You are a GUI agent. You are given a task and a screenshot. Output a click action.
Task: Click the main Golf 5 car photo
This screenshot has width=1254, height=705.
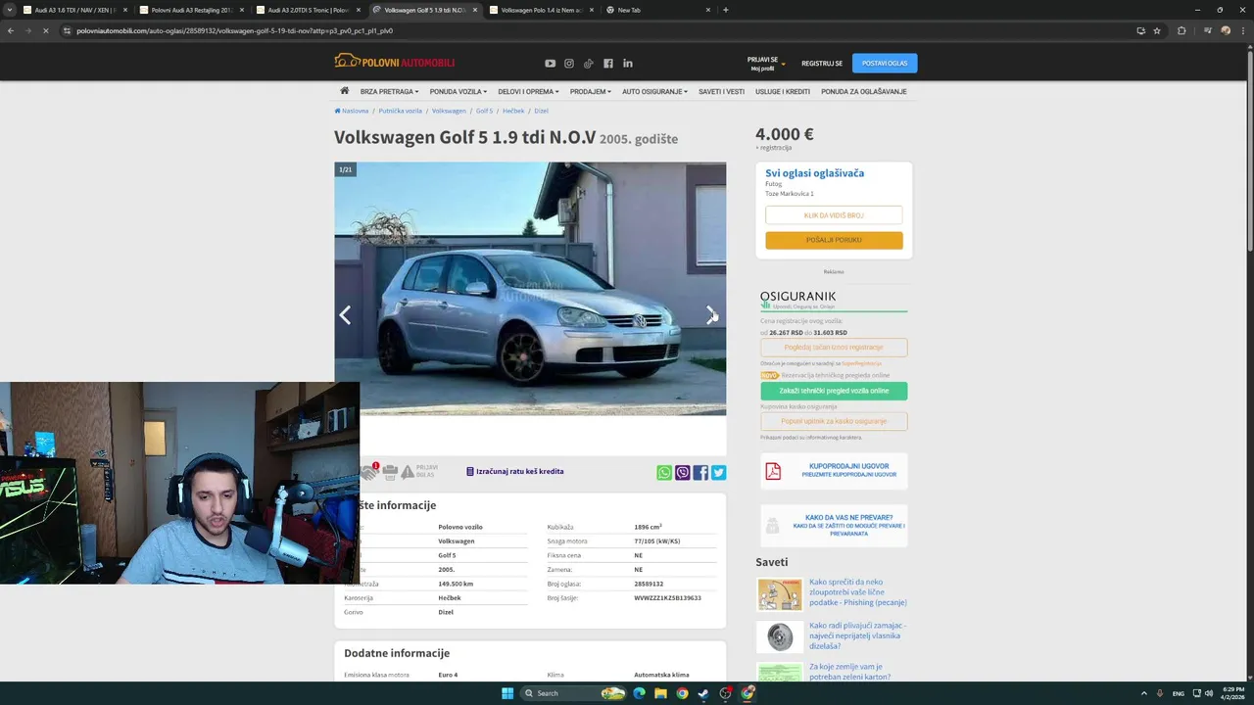[530, 289]
